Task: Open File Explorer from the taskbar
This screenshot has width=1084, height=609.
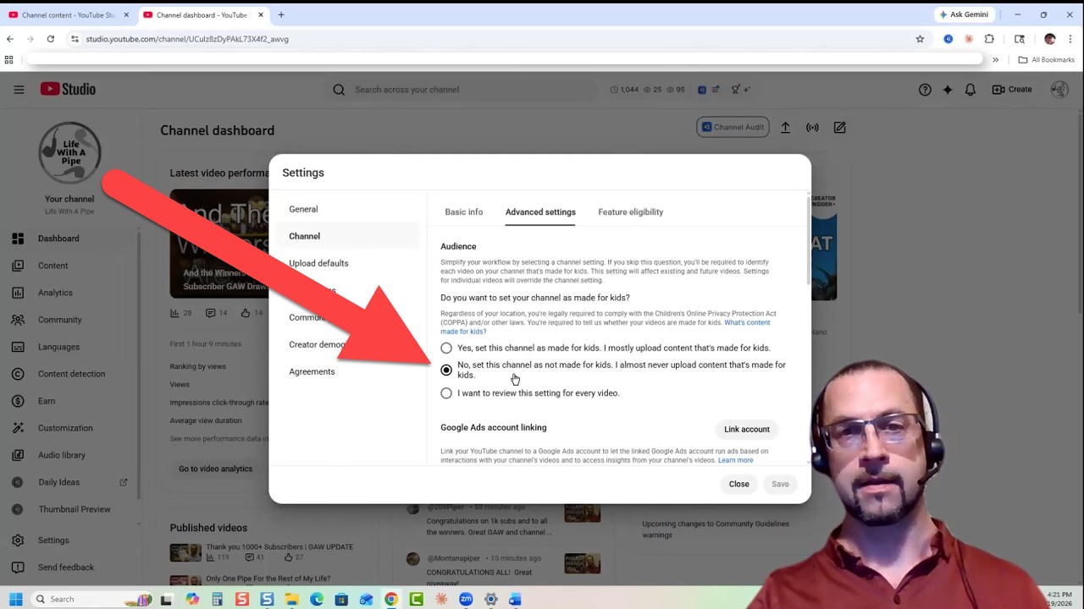Action: coord(291,600)
